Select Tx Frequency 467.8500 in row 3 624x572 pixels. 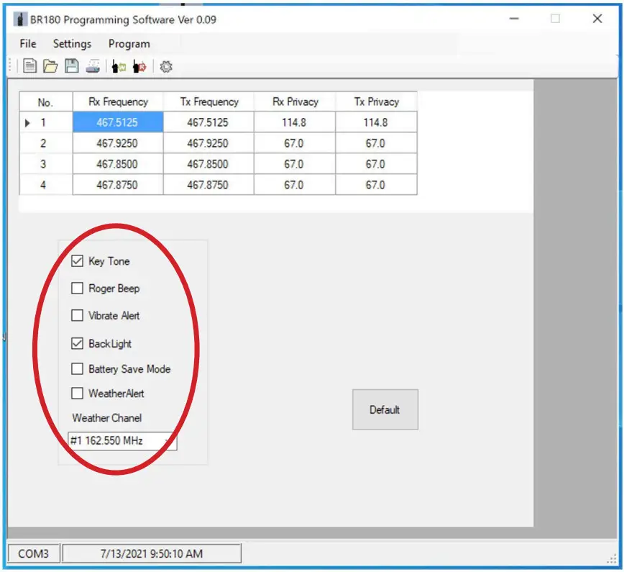pos(208,164)
